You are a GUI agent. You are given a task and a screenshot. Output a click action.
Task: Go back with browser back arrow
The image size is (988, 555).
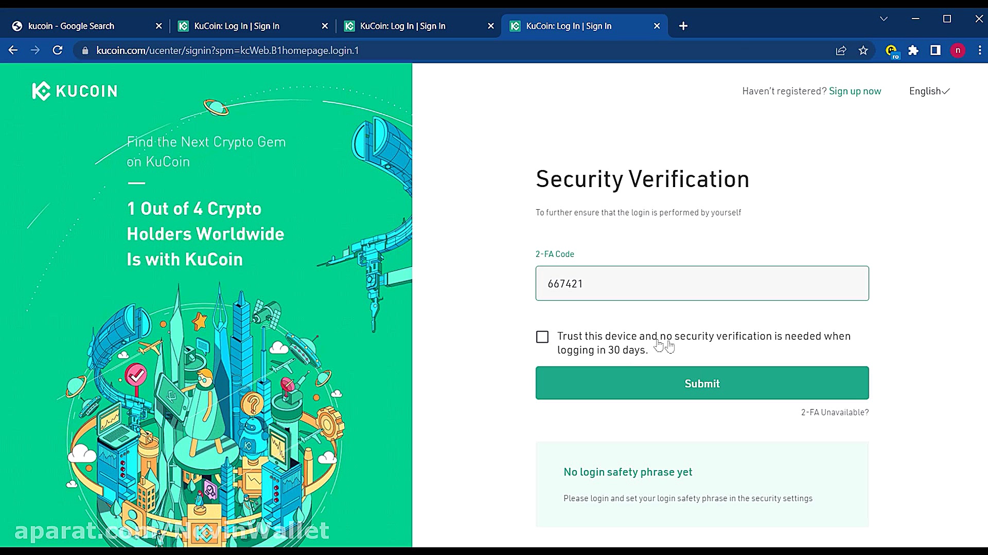(13, 50)
